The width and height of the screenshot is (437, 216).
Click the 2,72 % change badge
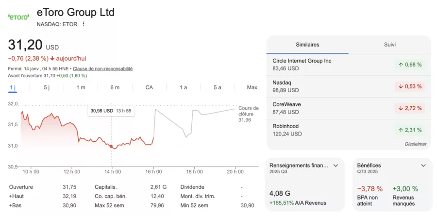coord(410,108)
